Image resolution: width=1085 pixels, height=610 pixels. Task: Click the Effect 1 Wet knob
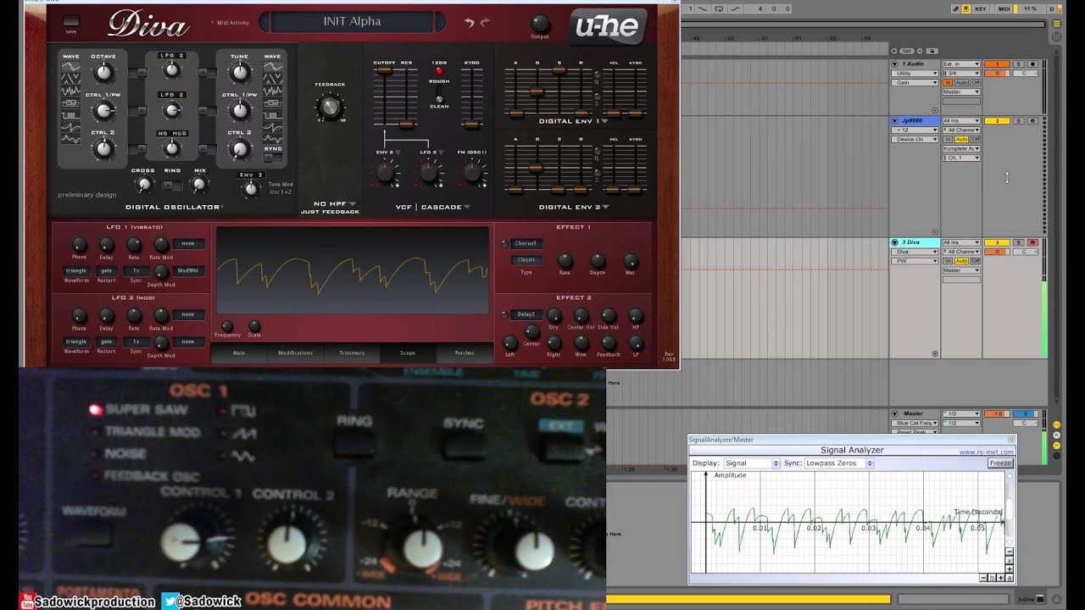[x=630, y=261]
